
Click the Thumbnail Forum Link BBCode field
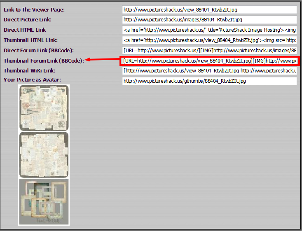click(x=210, y=61)
